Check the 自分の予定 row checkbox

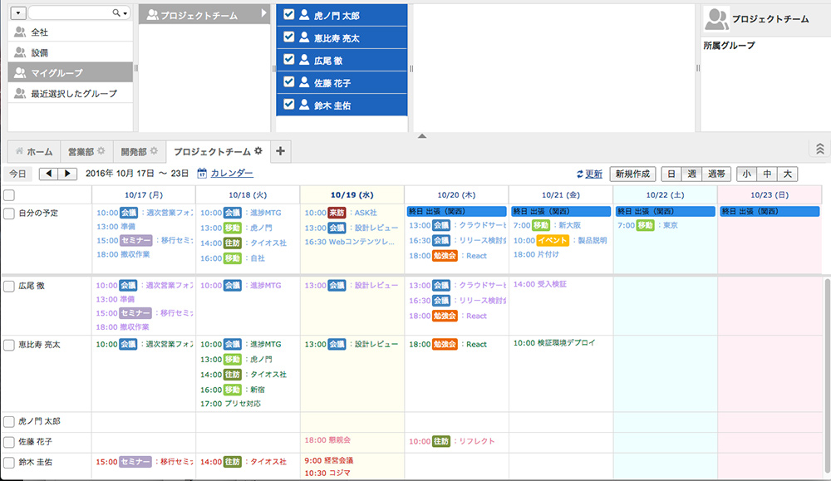click(x=9, y=214)
